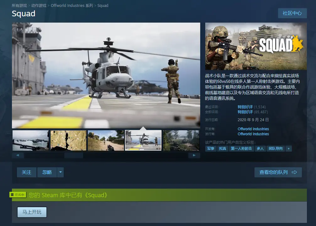Add a tag with plus button
The width and height of the screenshot is (316, 226).
(x=289, y=148)
